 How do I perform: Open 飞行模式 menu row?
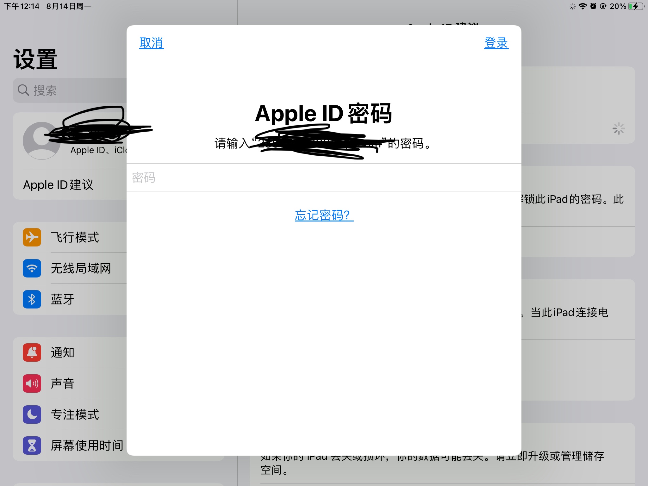tap(75, 237)
